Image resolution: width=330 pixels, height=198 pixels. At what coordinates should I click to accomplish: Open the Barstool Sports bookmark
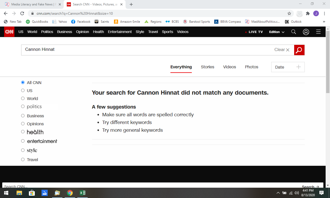196,22
